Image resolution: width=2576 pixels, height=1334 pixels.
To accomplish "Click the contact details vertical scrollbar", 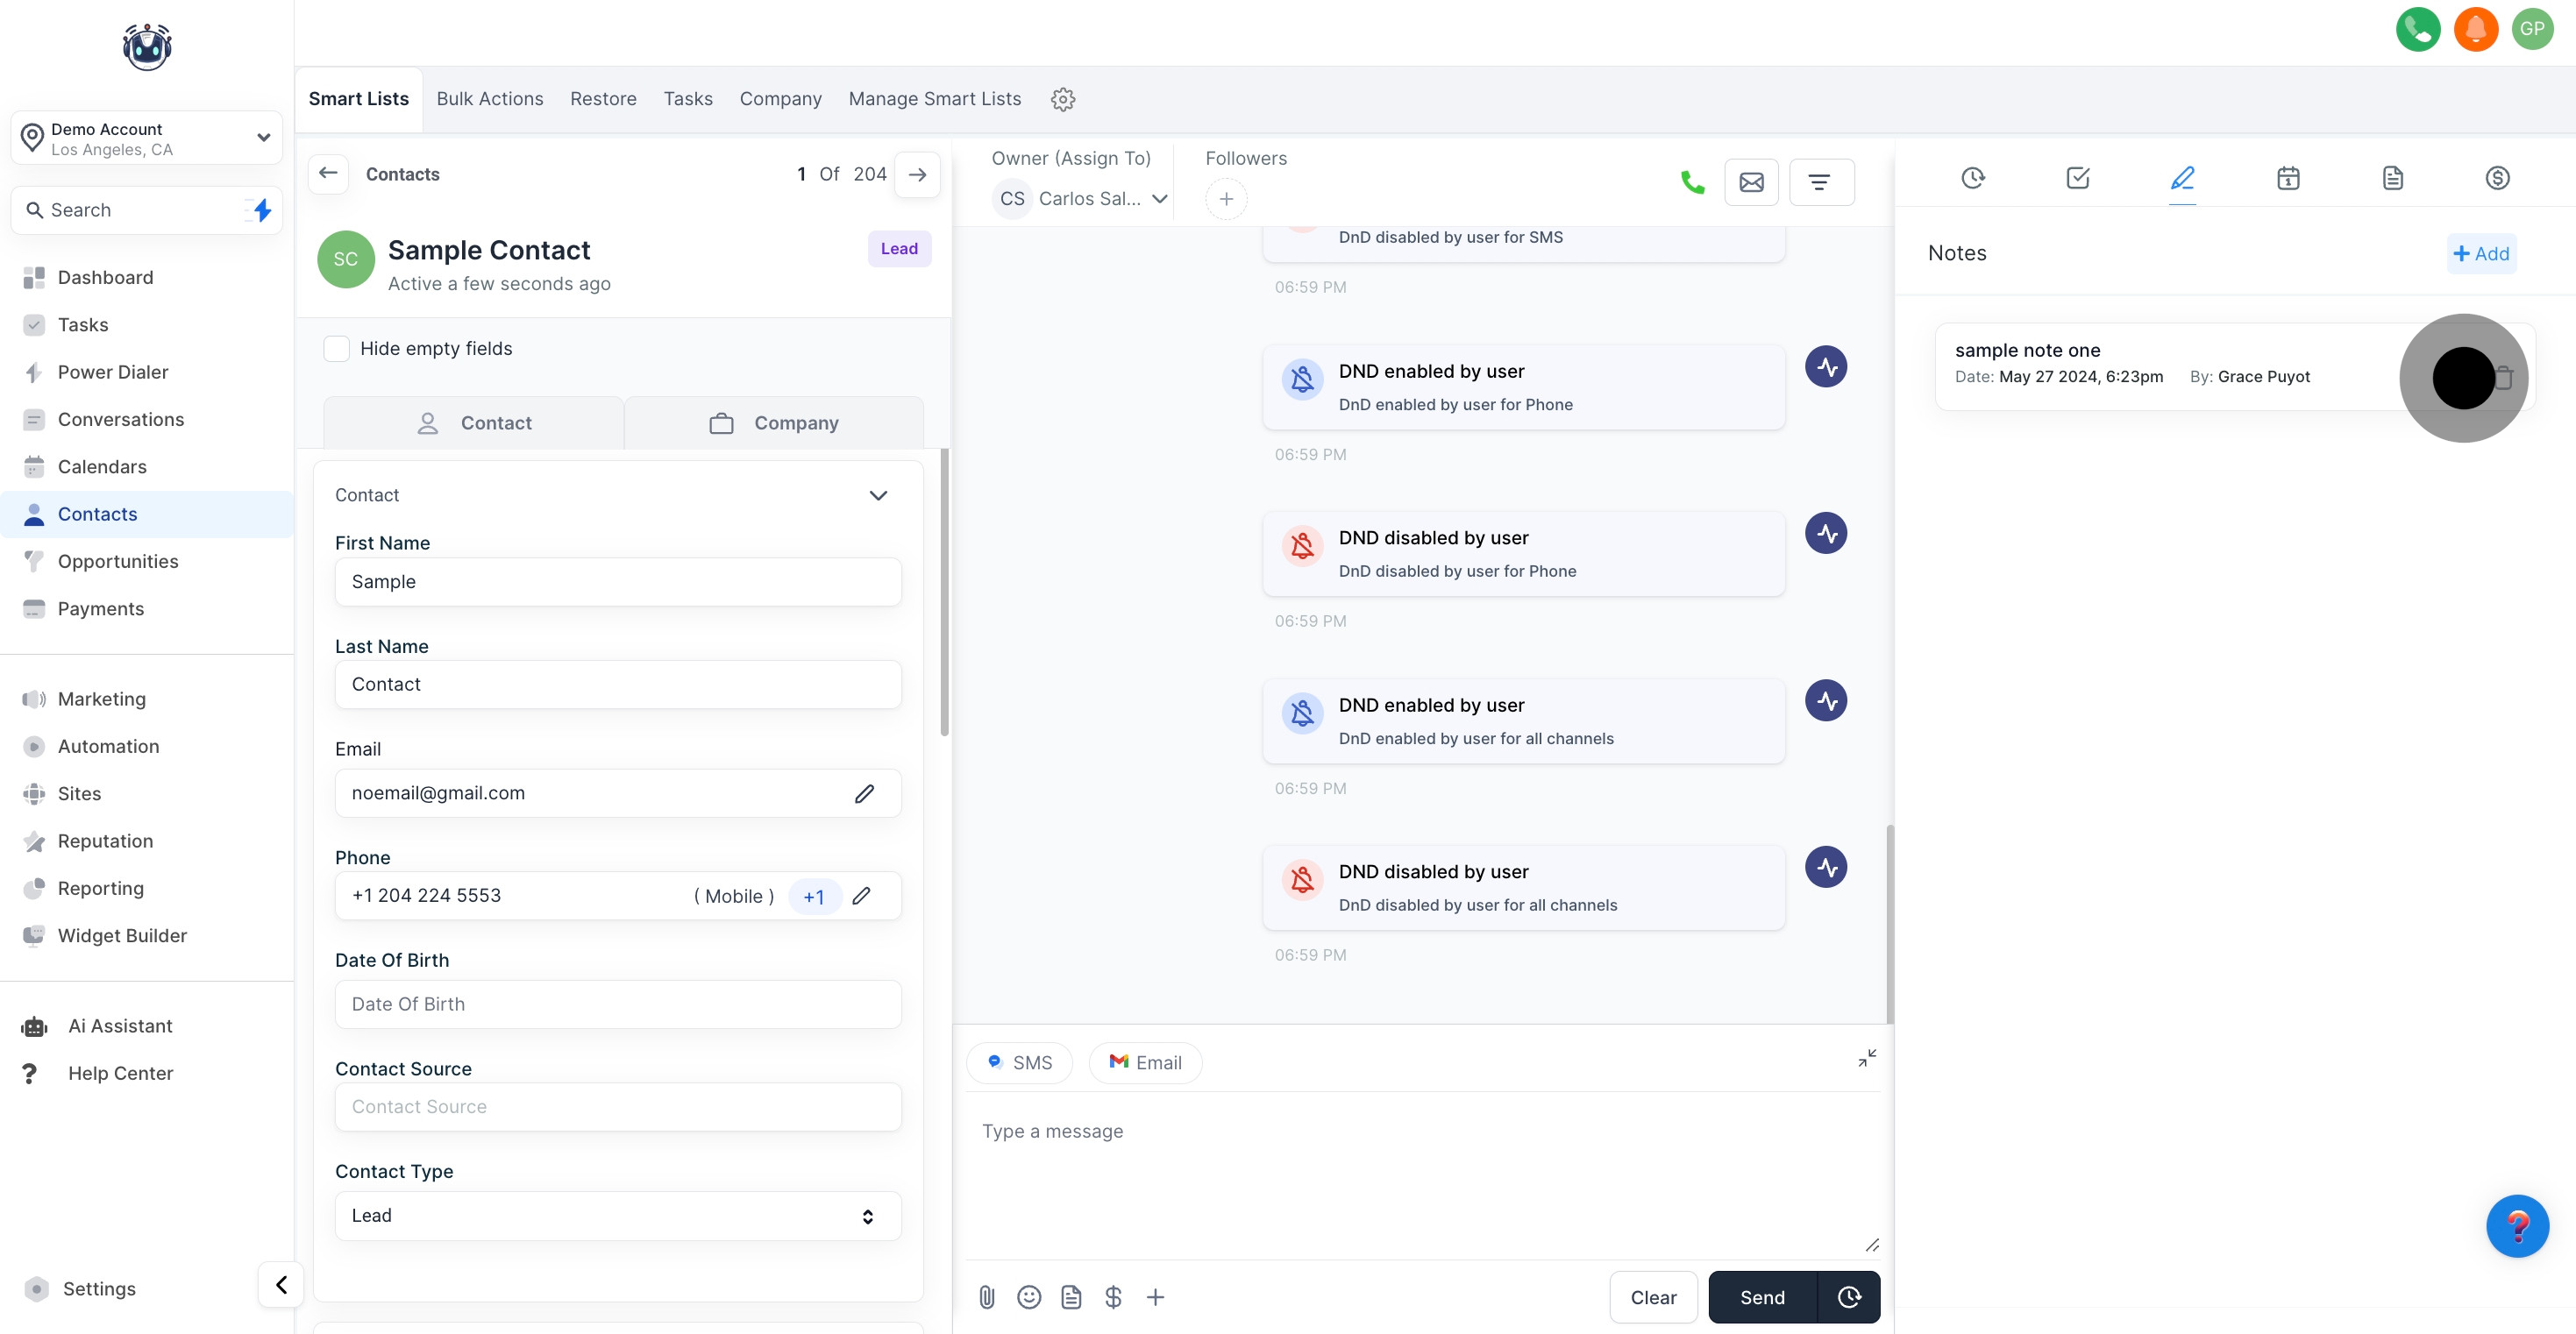I will (944, 590).
